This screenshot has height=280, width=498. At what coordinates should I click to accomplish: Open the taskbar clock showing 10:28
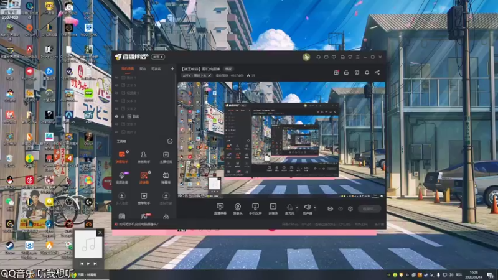point(474,274)
